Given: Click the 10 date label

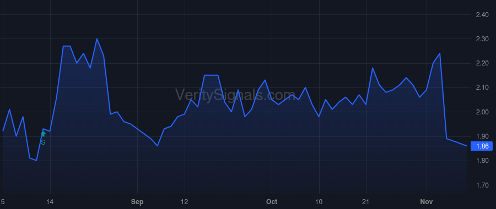Looking at the screenshot, I should click(x=319, y=202).
